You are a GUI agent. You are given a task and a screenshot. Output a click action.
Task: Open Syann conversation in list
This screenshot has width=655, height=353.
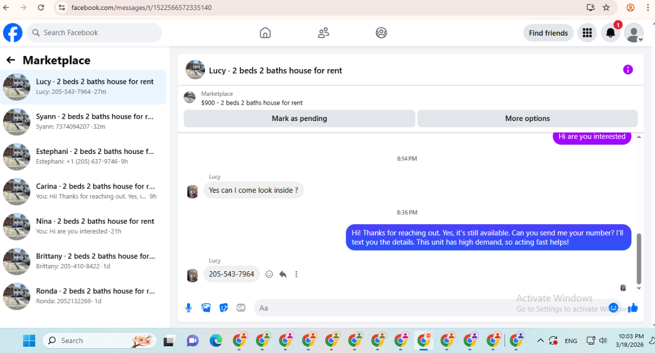pos(83,122)
